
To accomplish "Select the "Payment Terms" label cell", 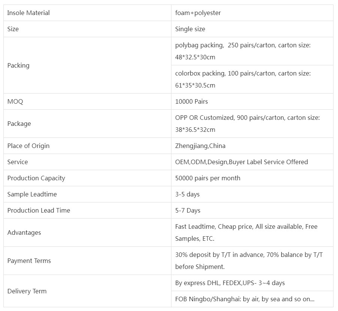I will pos(29,261).
